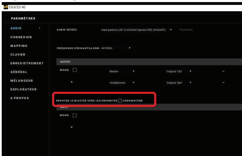Enable the Mono checkbox under Input
Screen dimensions: 242x156
click(75, 115)
